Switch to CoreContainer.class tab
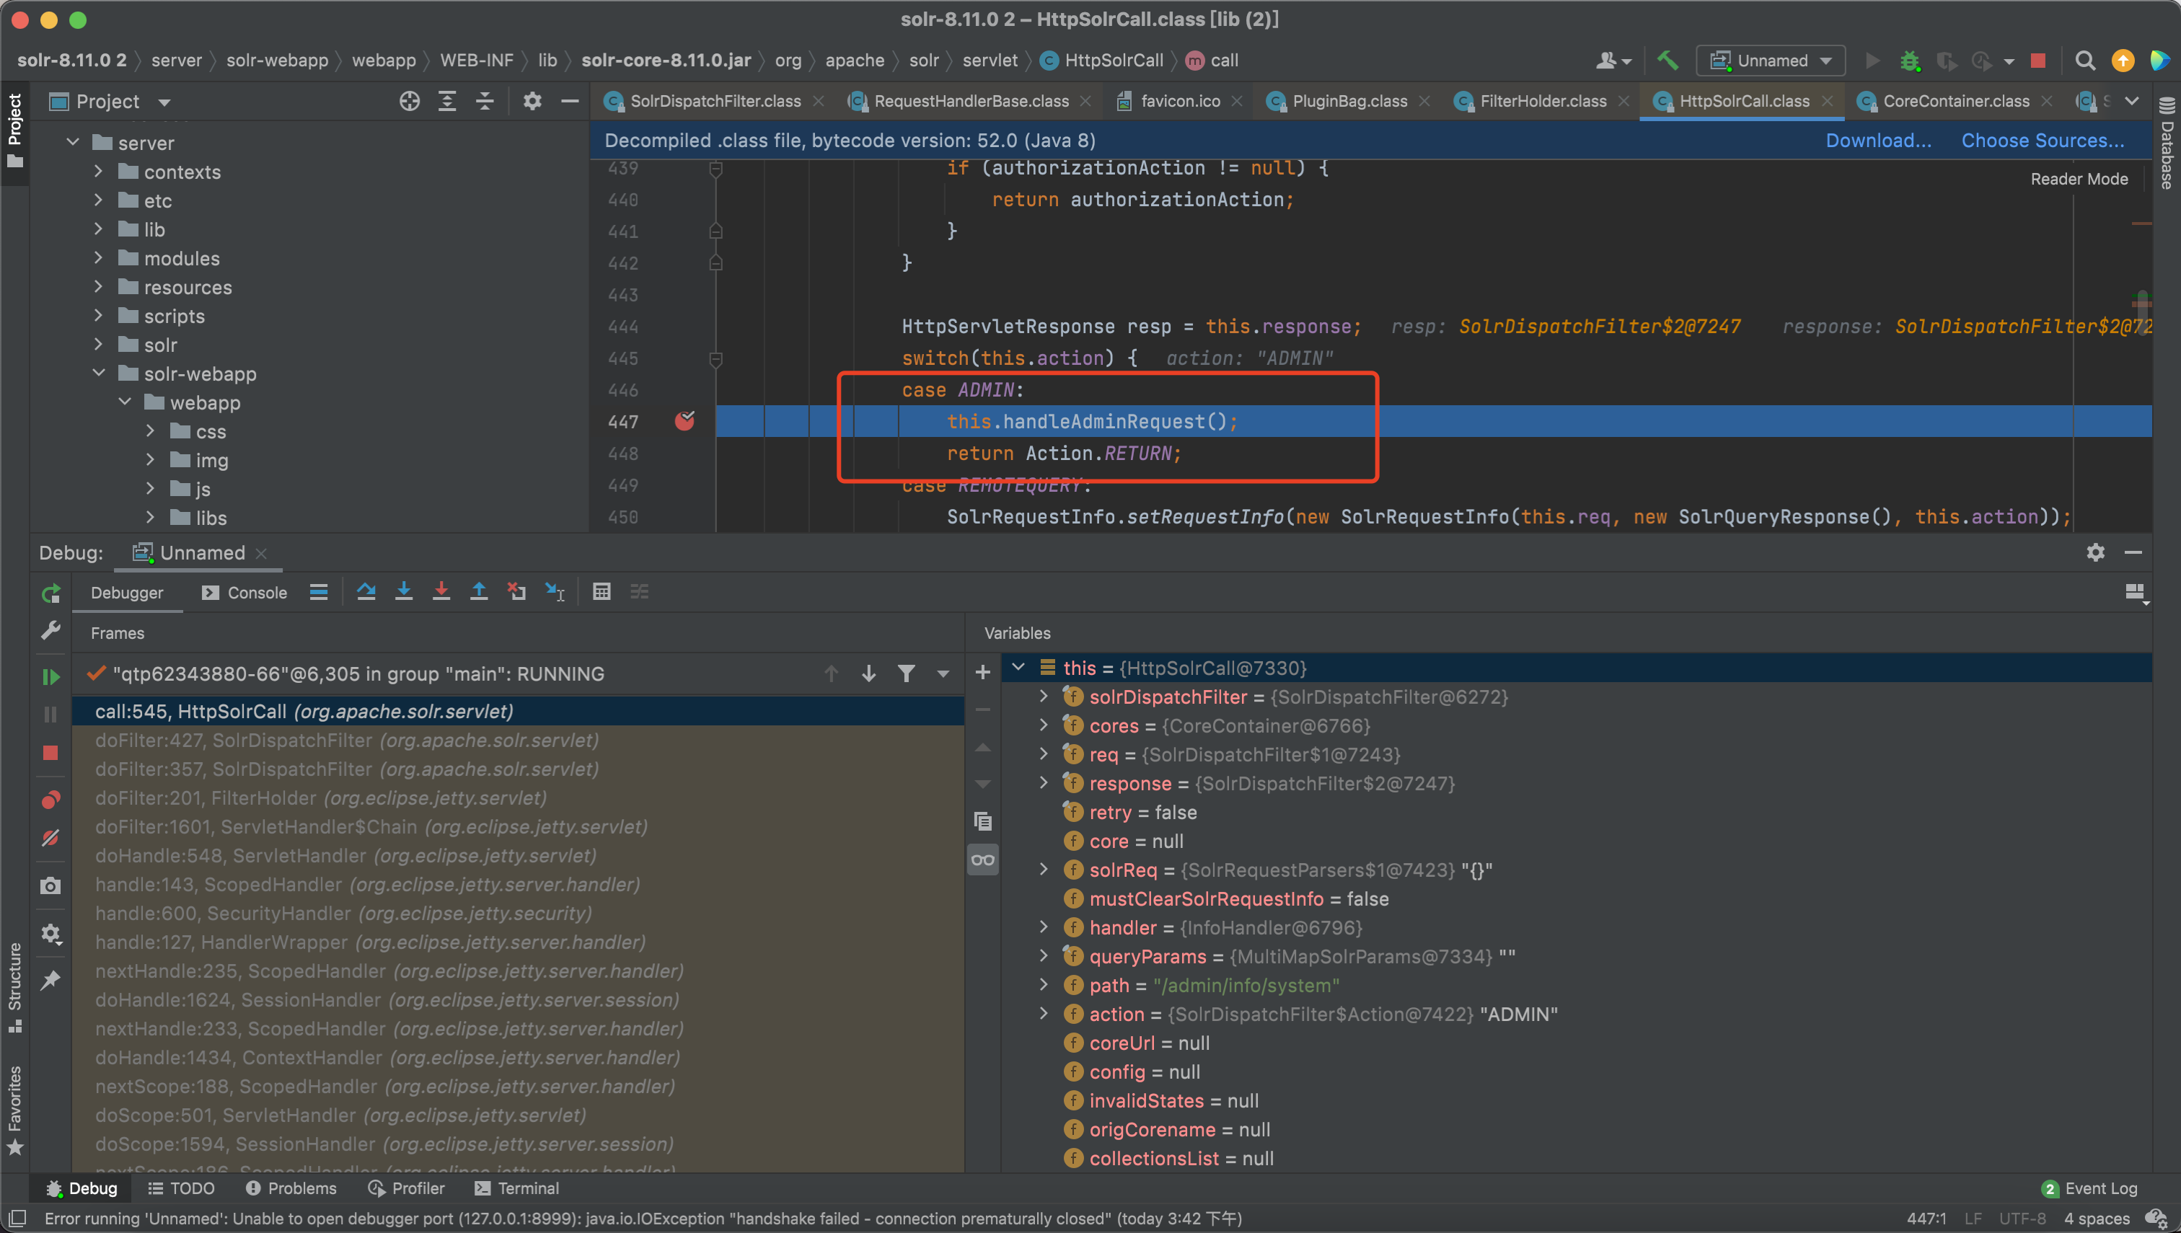 1956,101
